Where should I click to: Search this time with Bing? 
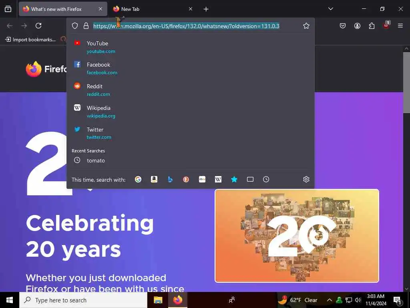click(x=170, y=179)
